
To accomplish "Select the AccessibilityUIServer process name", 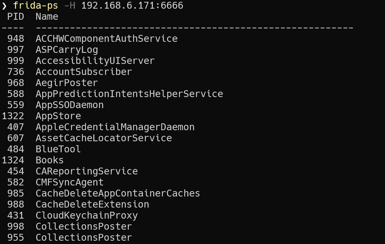I will click(x=95, y=61).
